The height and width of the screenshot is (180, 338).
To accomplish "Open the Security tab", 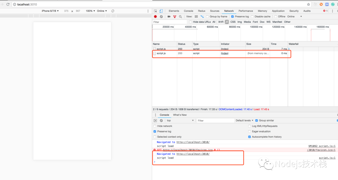I will click(x=294, y=11).
